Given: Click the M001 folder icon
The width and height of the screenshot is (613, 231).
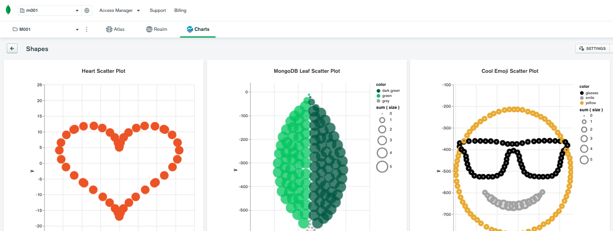Looking at the screenshot, I should tap(15, 29).
